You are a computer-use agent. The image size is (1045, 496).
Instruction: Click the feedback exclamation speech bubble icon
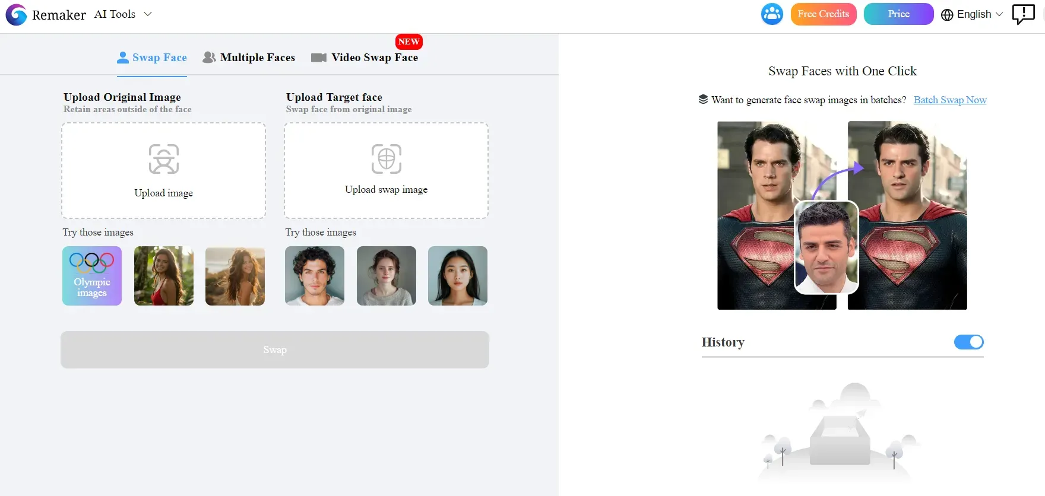[1023, 14]
